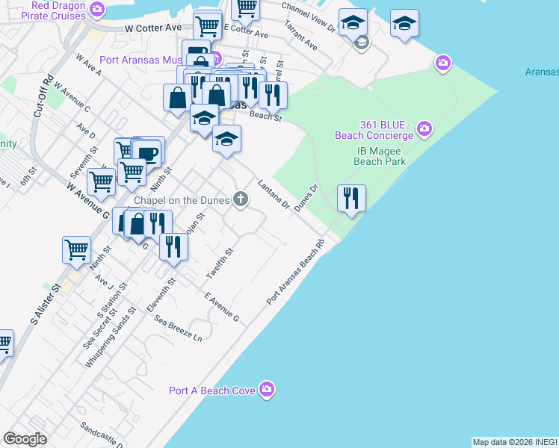Select the shopping cart marker just below the coffee cup

coord(132,172)
